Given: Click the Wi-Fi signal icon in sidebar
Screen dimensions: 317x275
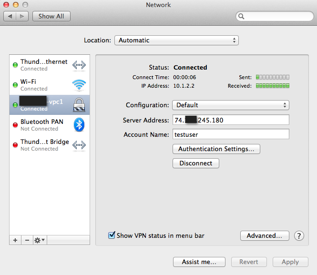Looking at the screenshot, I should pos(79,85).
